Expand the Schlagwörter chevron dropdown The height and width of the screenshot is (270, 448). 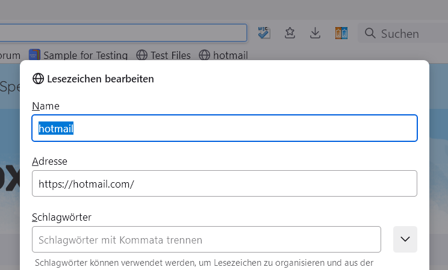(405, 239)
